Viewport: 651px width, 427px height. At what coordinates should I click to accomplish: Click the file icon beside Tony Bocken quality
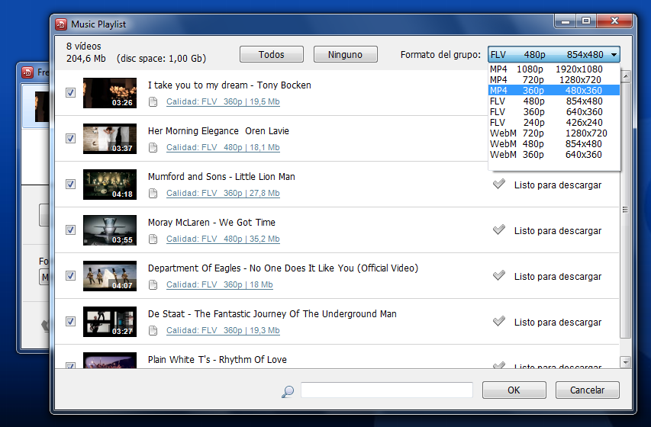coord(153,102)
